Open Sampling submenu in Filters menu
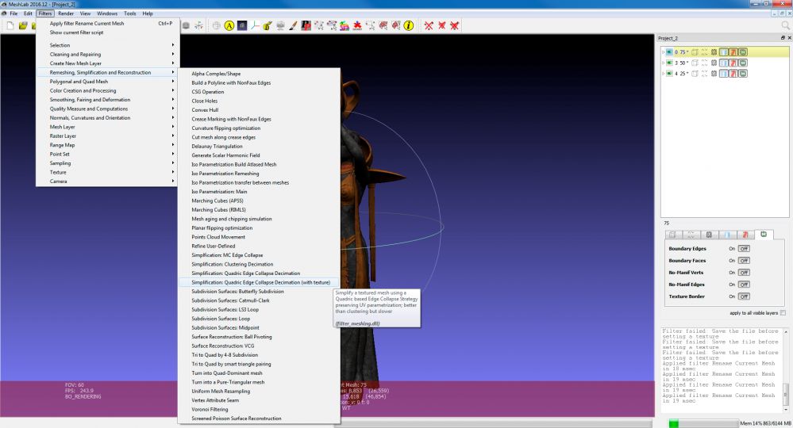Screen dimensions: 793x428 click(107, 163)
